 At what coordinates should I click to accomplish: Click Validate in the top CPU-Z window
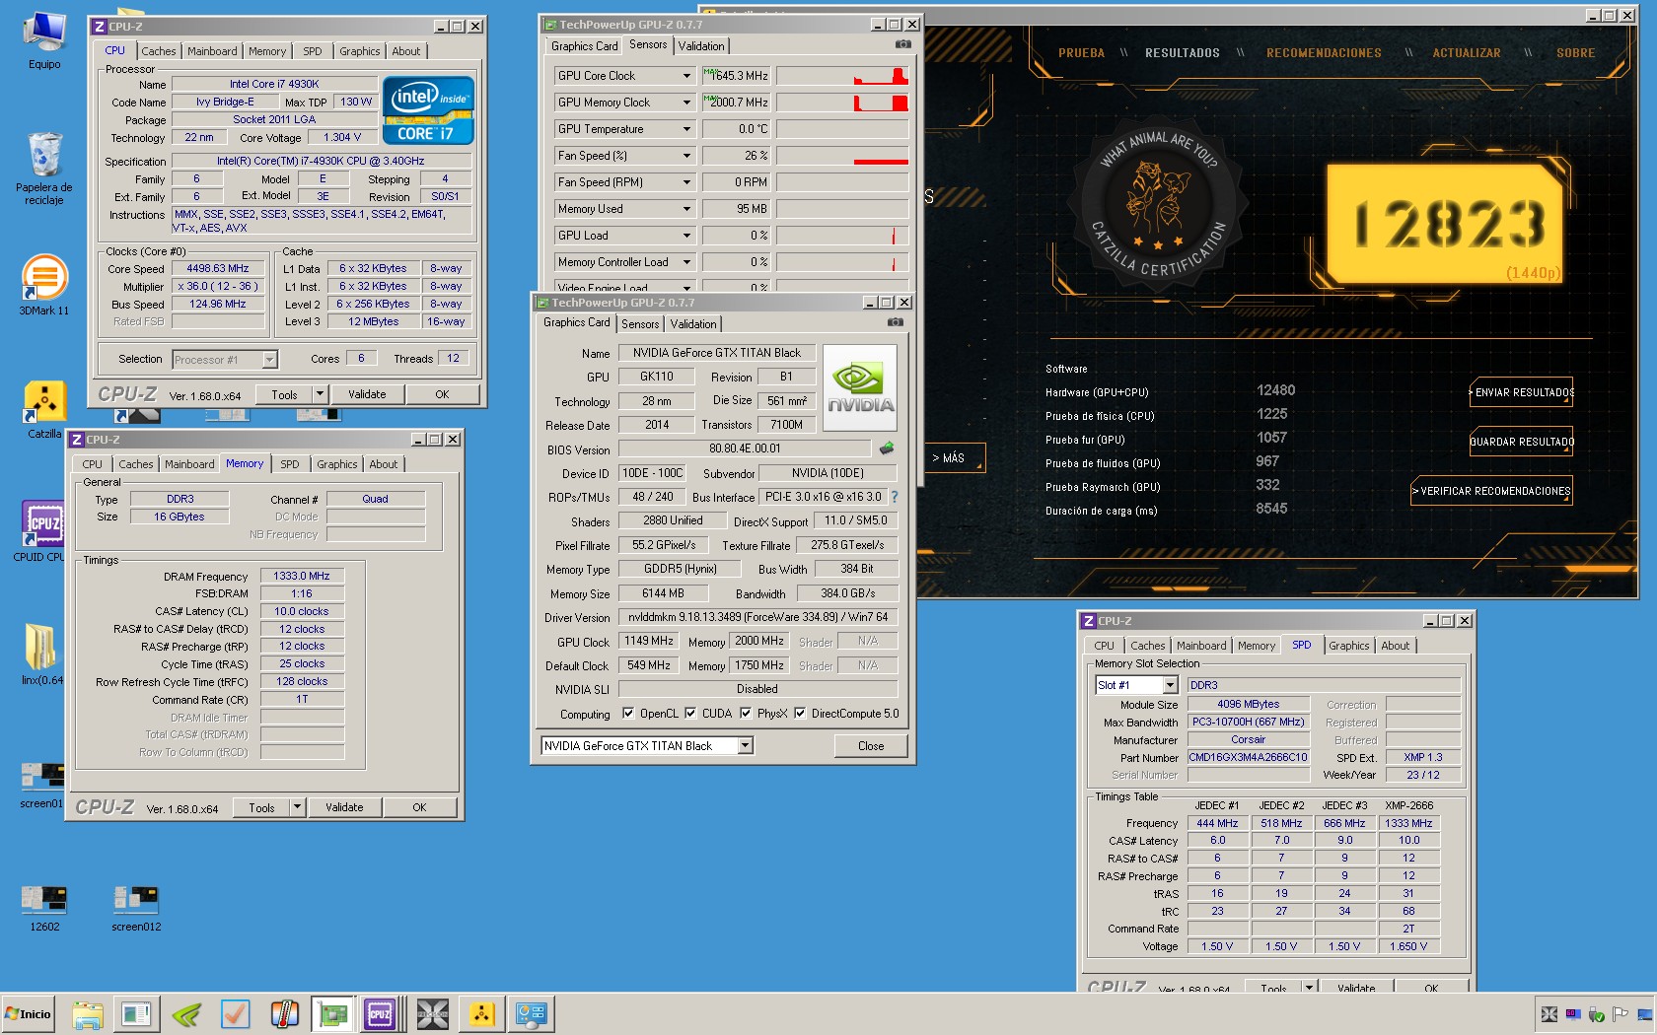(x=367, y=394)
